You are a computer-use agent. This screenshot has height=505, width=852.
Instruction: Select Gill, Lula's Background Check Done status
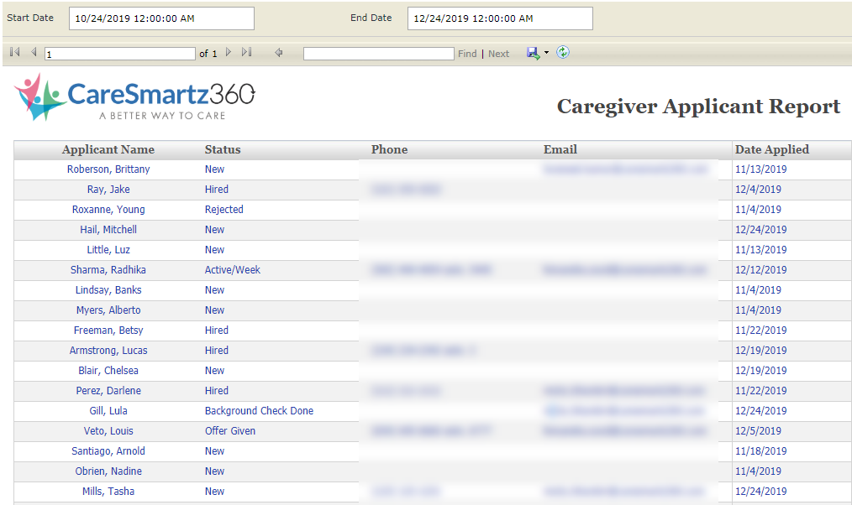click(259, 411)
